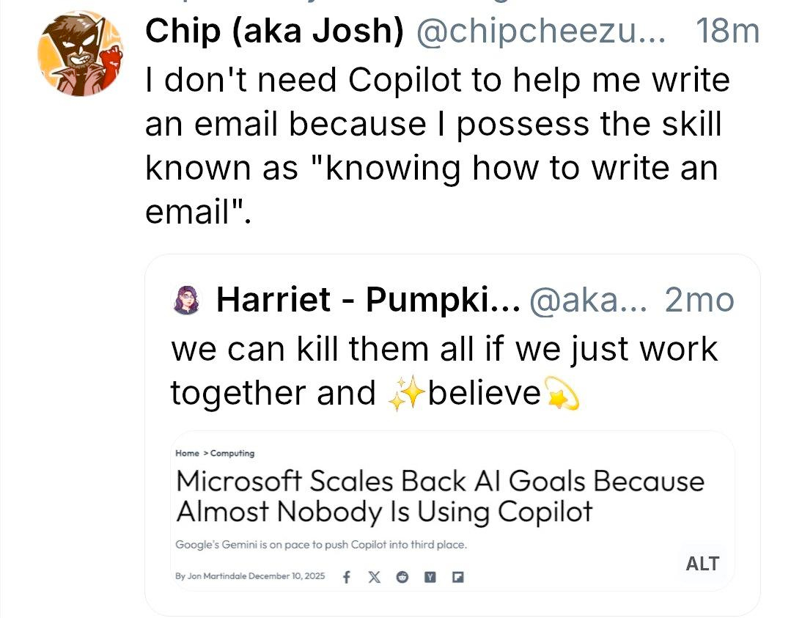Click author name Jon Martindale
The height and width of the screenshot is (618, 791).
pos(216,576)
